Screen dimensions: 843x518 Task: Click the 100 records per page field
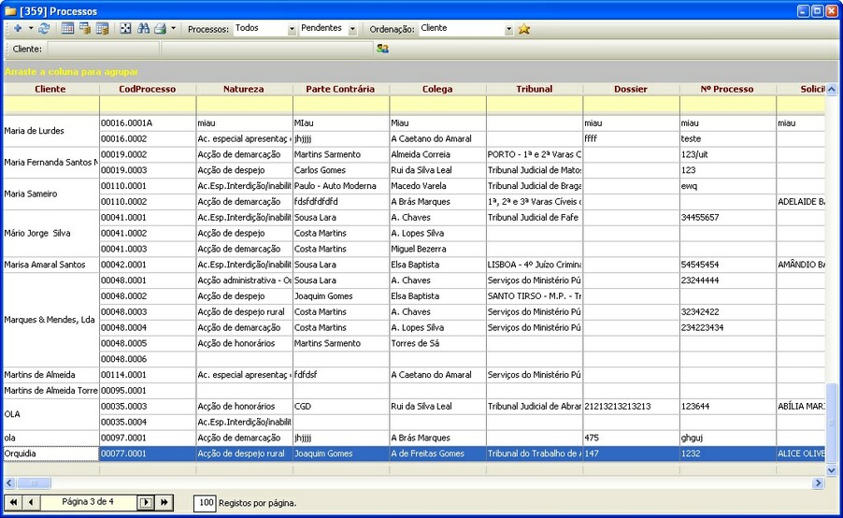[x=206, y=503]
